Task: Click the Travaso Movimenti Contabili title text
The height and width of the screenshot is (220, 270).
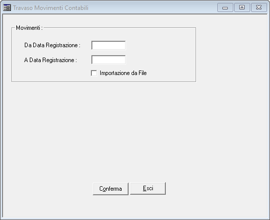Action: (x=51, y=8)
